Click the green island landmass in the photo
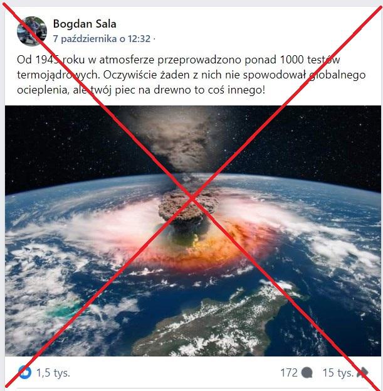Screen dimensions: 383x391 tap(219, 324)
